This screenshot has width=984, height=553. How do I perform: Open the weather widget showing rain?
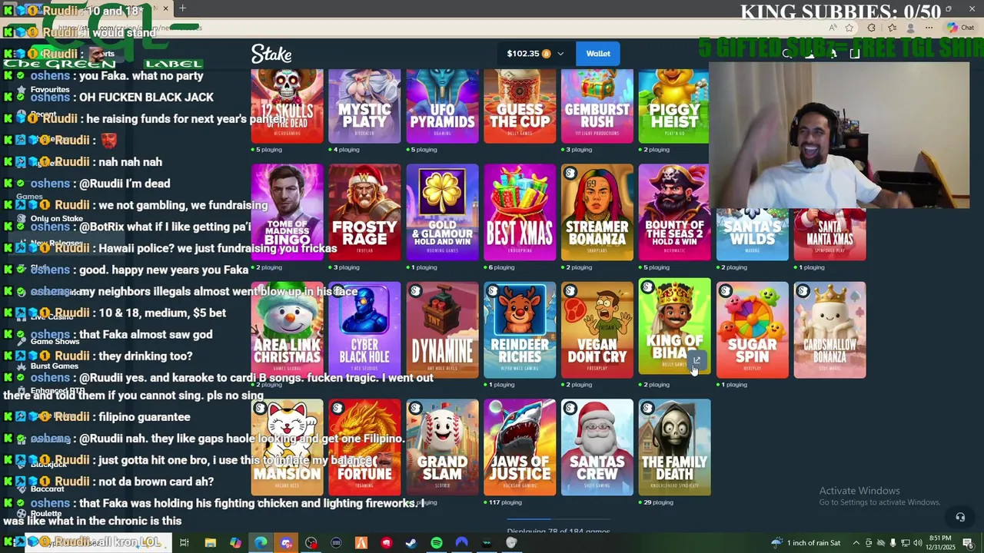coord(807,543)
